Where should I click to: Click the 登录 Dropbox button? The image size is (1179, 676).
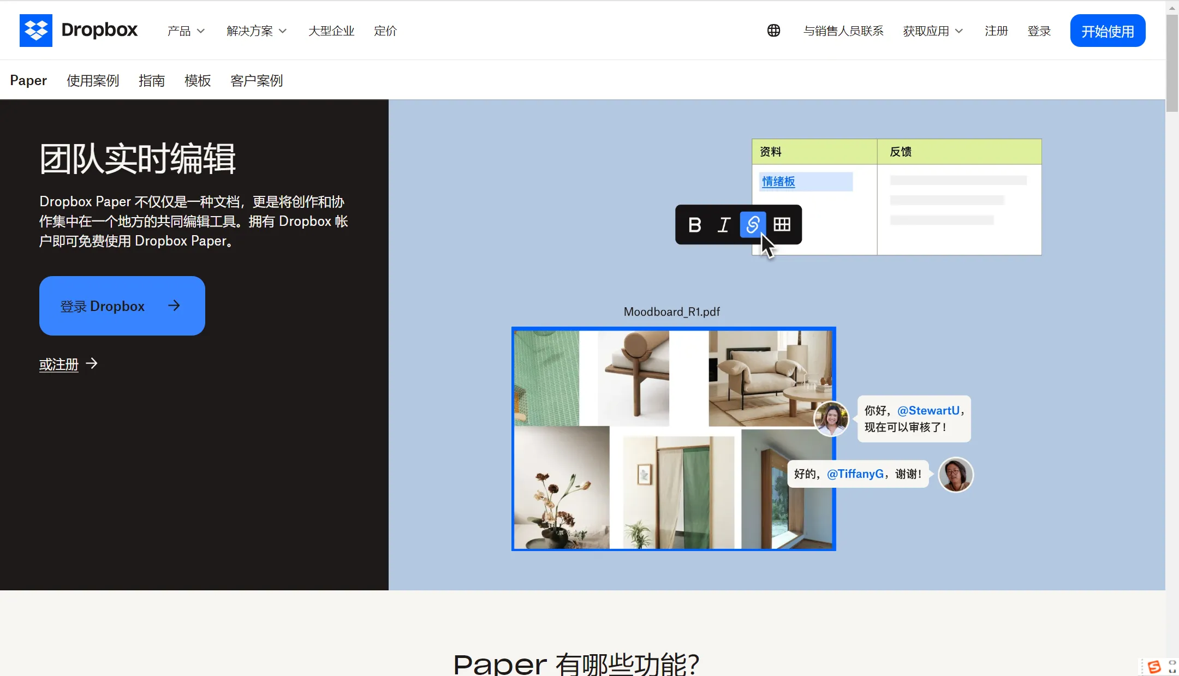tap(122, 306)
